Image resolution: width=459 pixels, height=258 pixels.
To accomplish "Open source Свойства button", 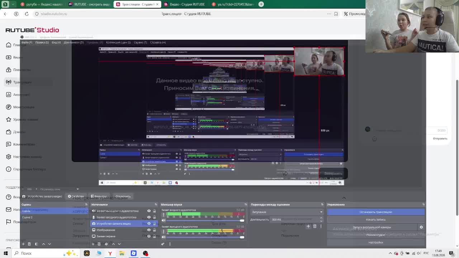I will click(x=76, y=196).
